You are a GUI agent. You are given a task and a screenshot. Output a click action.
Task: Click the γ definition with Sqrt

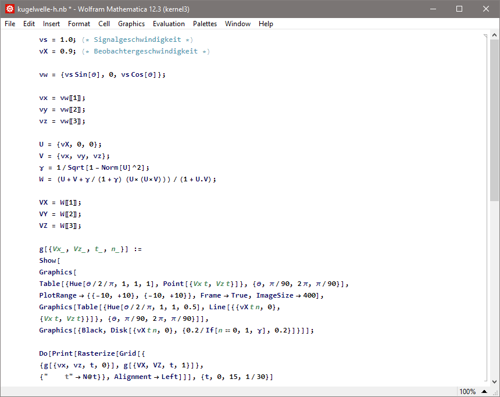pyautogui.click(x=94, y=168)
